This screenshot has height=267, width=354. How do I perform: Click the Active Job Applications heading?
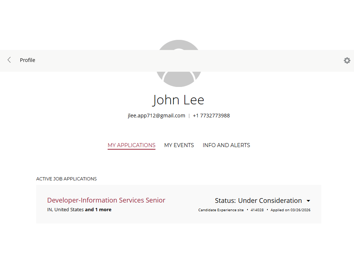tap(66, 179)
